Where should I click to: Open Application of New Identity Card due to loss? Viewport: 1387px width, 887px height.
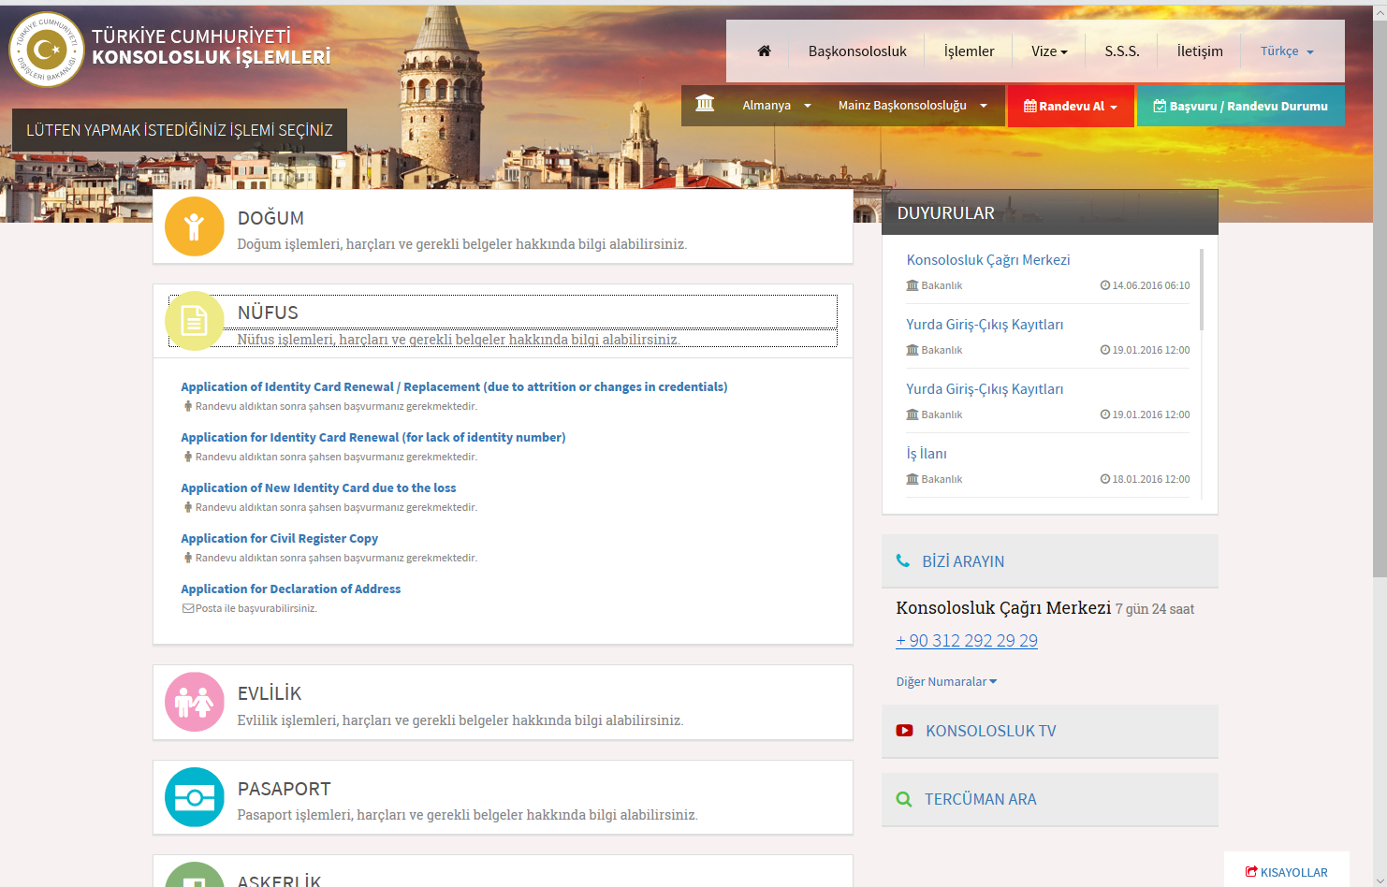pyautogui.click(x=318, y=487)
